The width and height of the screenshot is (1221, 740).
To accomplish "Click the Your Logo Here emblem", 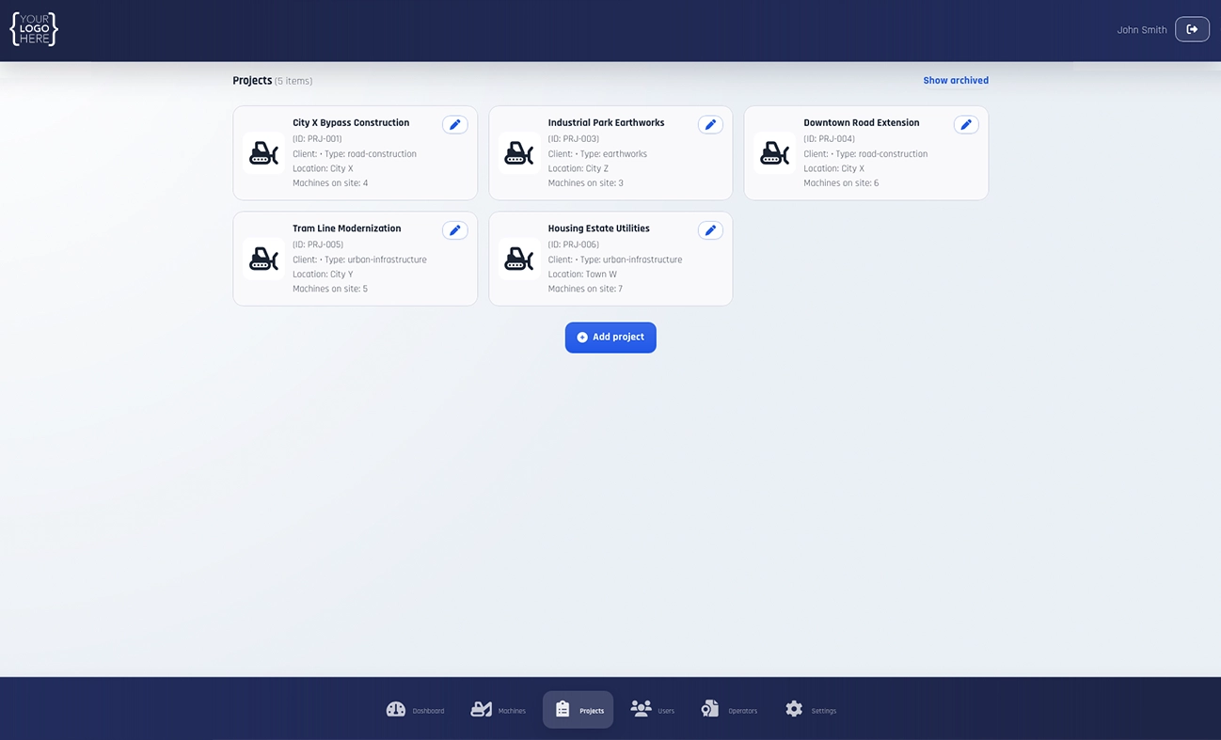I will 33,28.
